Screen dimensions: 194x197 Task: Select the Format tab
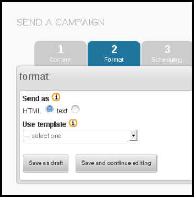pyautogui.click(x=114, y=53)
